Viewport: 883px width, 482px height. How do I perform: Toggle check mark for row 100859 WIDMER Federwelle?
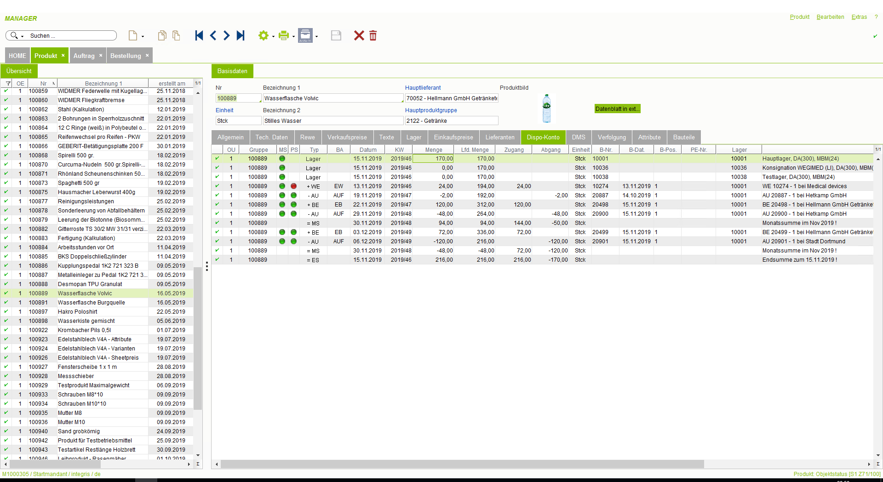tap(6, 91)
